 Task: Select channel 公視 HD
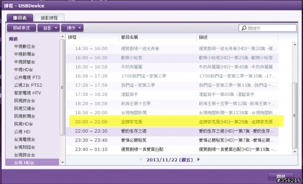[22, 132]
